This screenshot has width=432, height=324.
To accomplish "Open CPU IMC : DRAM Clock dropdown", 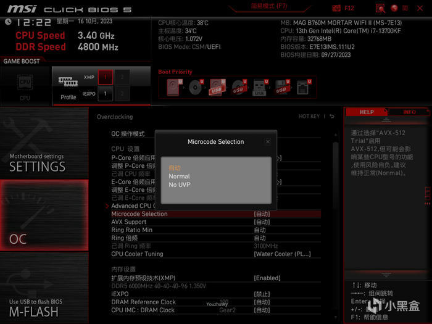I will pos(262,310).
